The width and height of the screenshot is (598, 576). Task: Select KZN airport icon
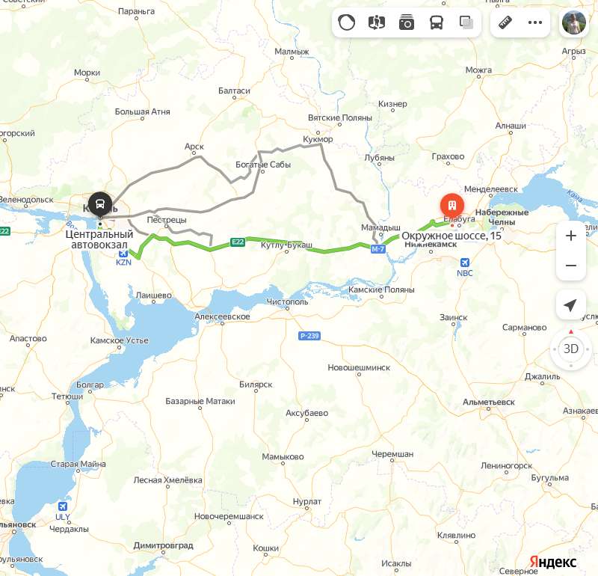(123, 253)
